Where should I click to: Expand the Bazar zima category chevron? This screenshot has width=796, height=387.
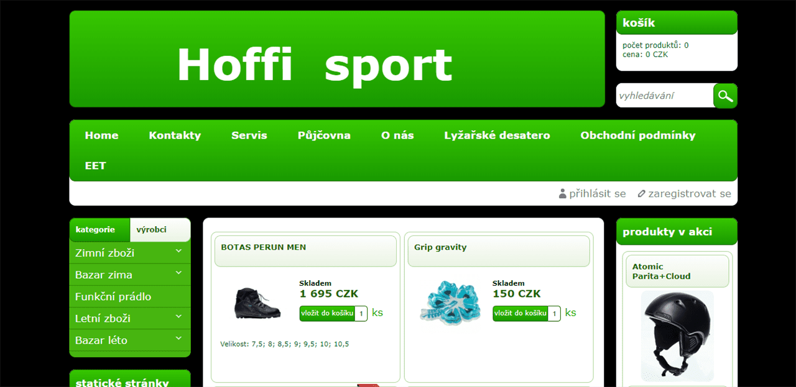coord(178,273)
